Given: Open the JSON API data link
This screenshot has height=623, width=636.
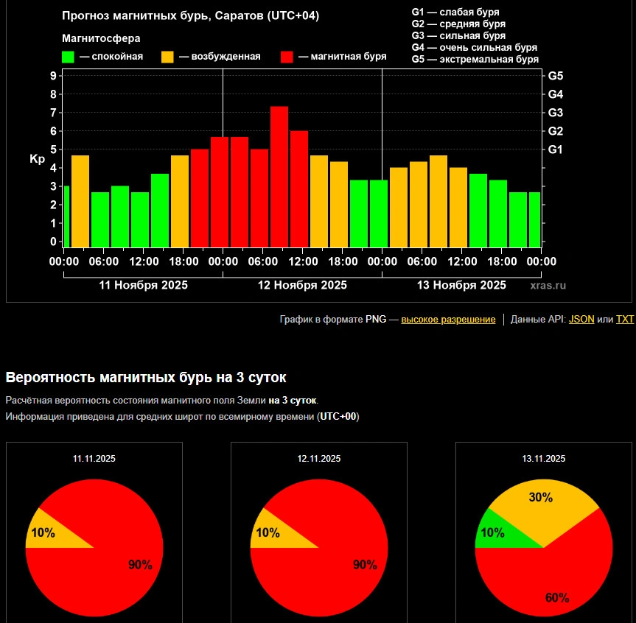Looking at the screenshot, I should click(581, 320).
